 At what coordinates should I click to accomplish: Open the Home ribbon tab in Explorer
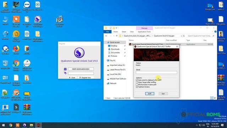[116, 32]
